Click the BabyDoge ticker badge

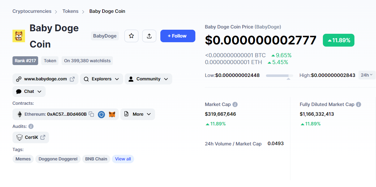click(105, 36)
